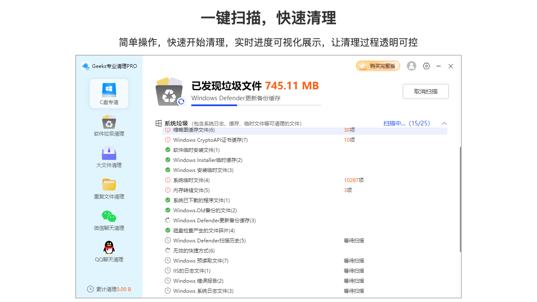Collapse the 系统垃圾 section
Viewport: 537px width, 302px height.
coord(444,123)
